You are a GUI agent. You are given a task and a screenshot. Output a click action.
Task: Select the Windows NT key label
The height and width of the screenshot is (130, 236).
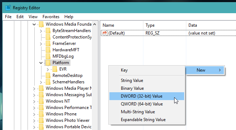pos(58,101)
